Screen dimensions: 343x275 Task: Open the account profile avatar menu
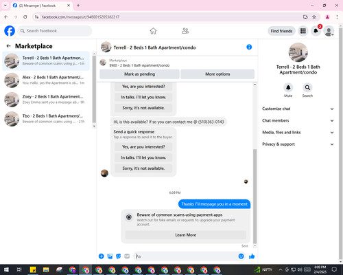329,31
